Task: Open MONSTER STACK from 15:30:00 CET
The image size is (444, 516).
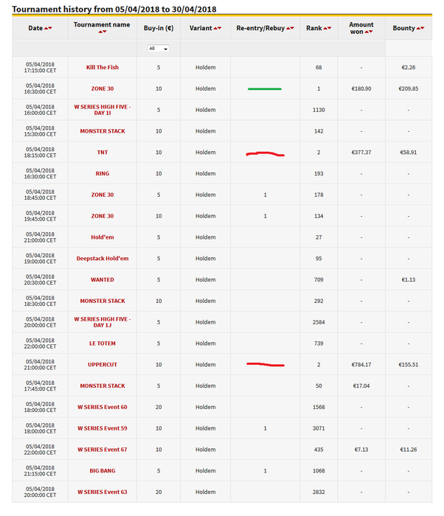Action: pyautogui.click(x=103, y=131)
